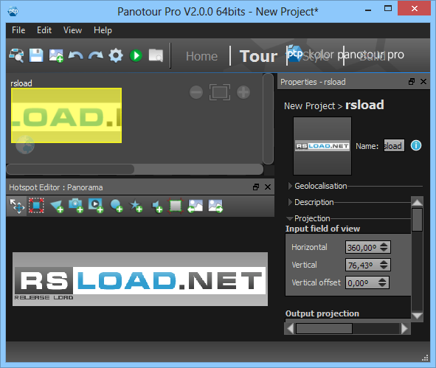Switch to the Home tab
Viewport: 436px width, 368px height.
click(x=201, y=56)
